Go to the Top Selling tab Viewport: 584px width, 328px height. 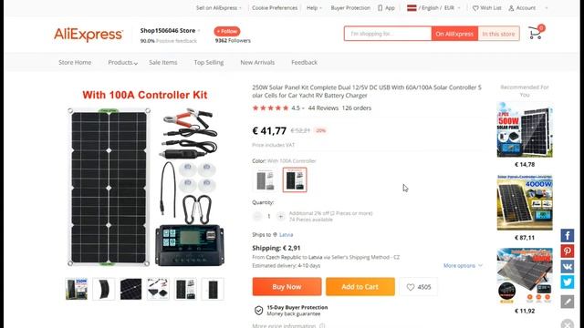pos(209,63)
